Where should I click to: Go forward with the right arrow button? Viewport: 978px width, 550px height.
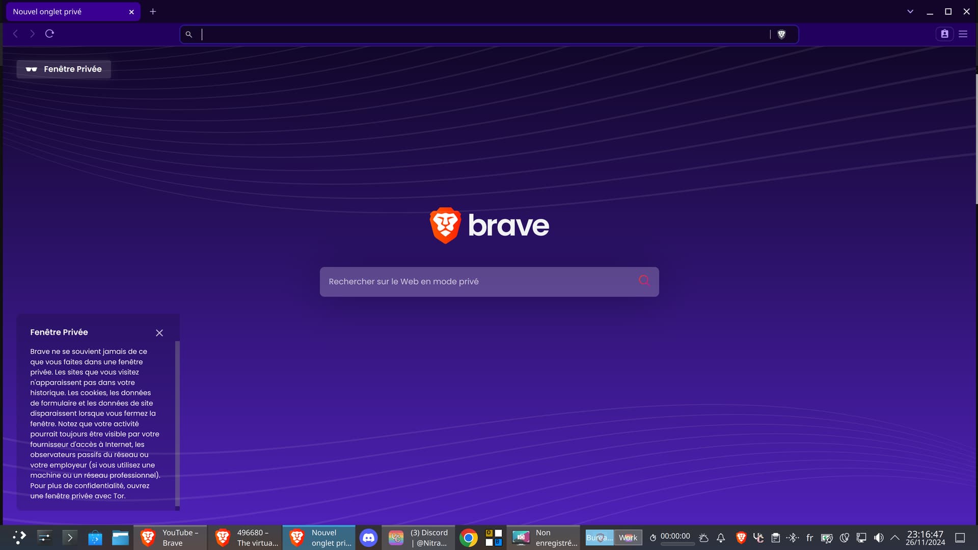(x=32, y=34)
